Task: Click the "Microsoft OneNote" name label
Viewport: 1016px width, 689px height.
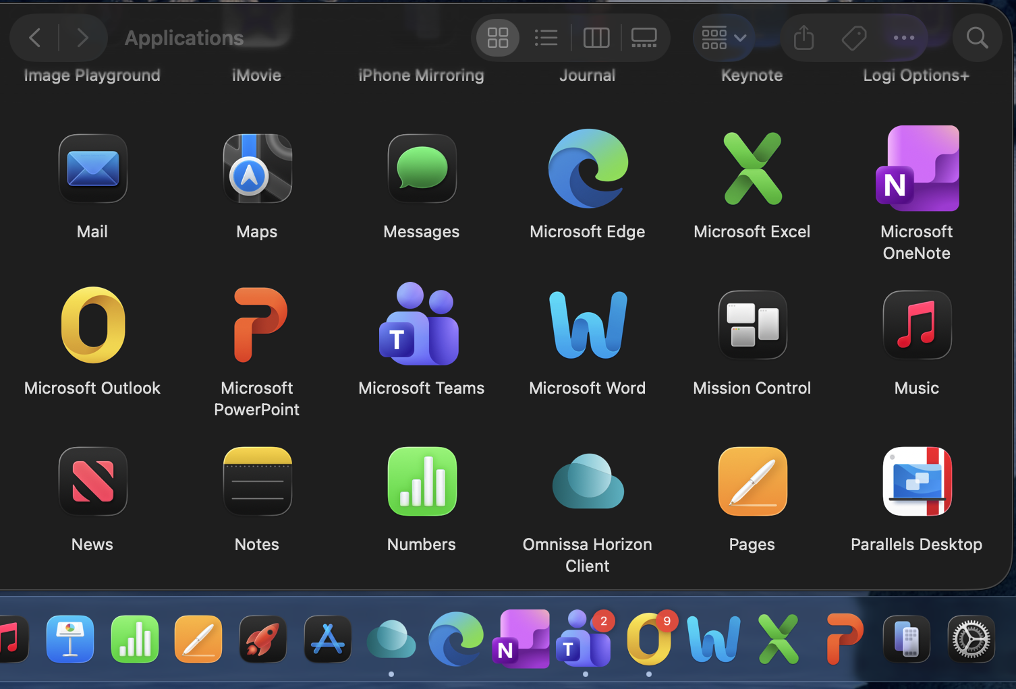Action: (x=917, y=243)
